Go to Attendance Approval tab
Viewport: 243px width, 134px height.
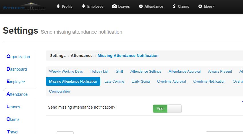[x=184, y=72]
